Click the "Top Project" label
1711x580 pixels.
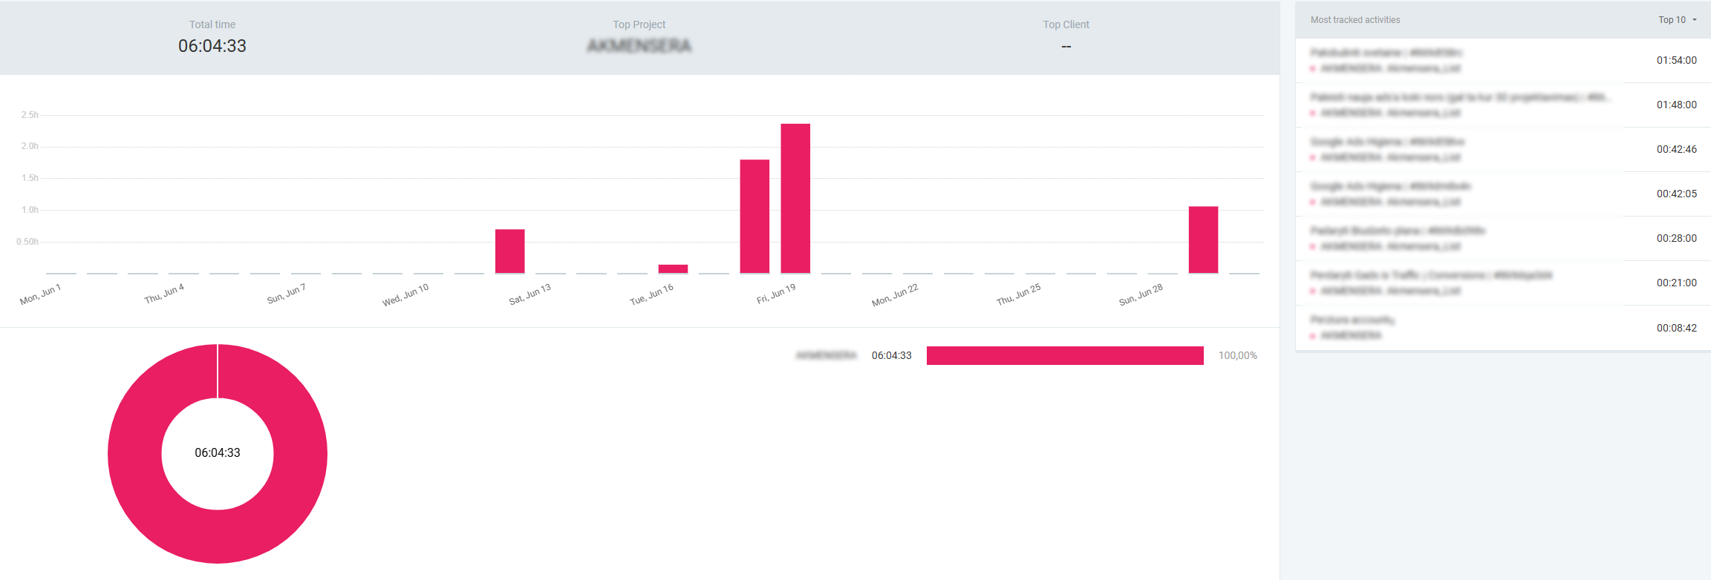point(639,24)
